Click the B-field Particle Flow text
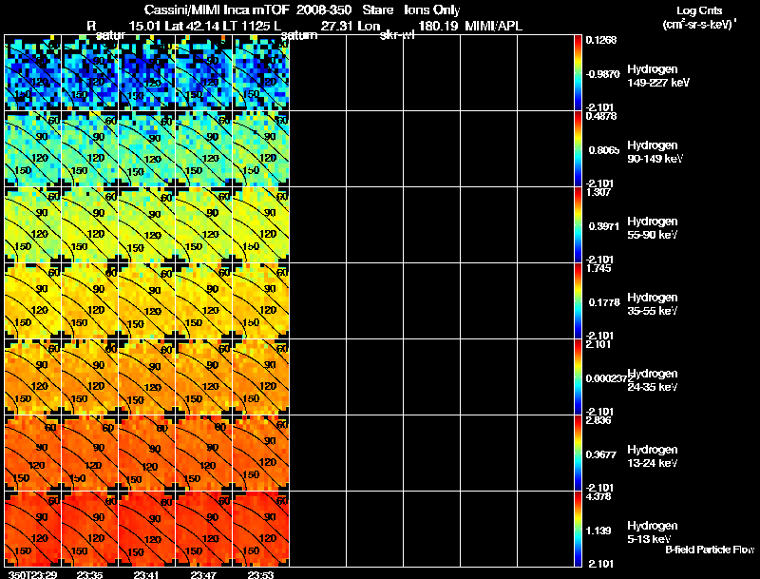 coord(710,550)
